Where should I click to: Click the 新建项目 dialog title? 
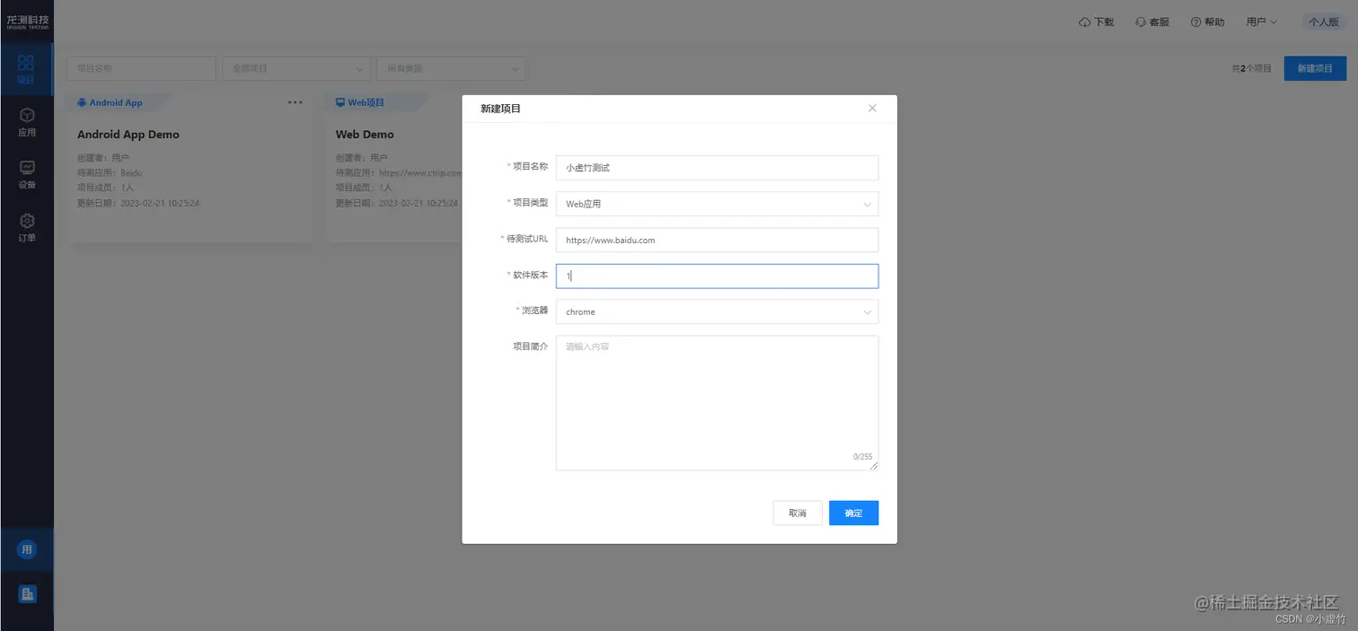pos(500,109)
